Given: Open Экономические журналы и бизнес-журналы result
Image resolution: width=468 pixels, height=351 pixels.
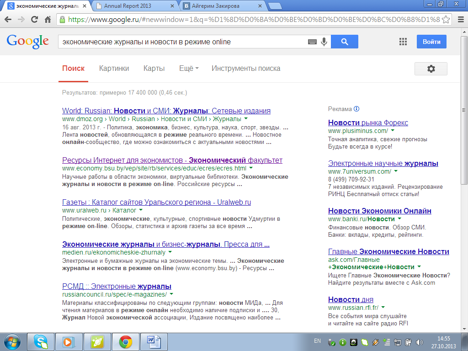Looking at the screenshot, I should coord(165,244).
